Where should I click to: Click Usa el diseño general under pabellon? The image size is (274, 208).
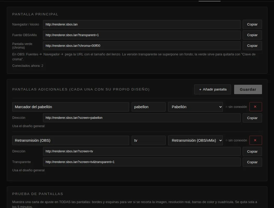(28, 126)
